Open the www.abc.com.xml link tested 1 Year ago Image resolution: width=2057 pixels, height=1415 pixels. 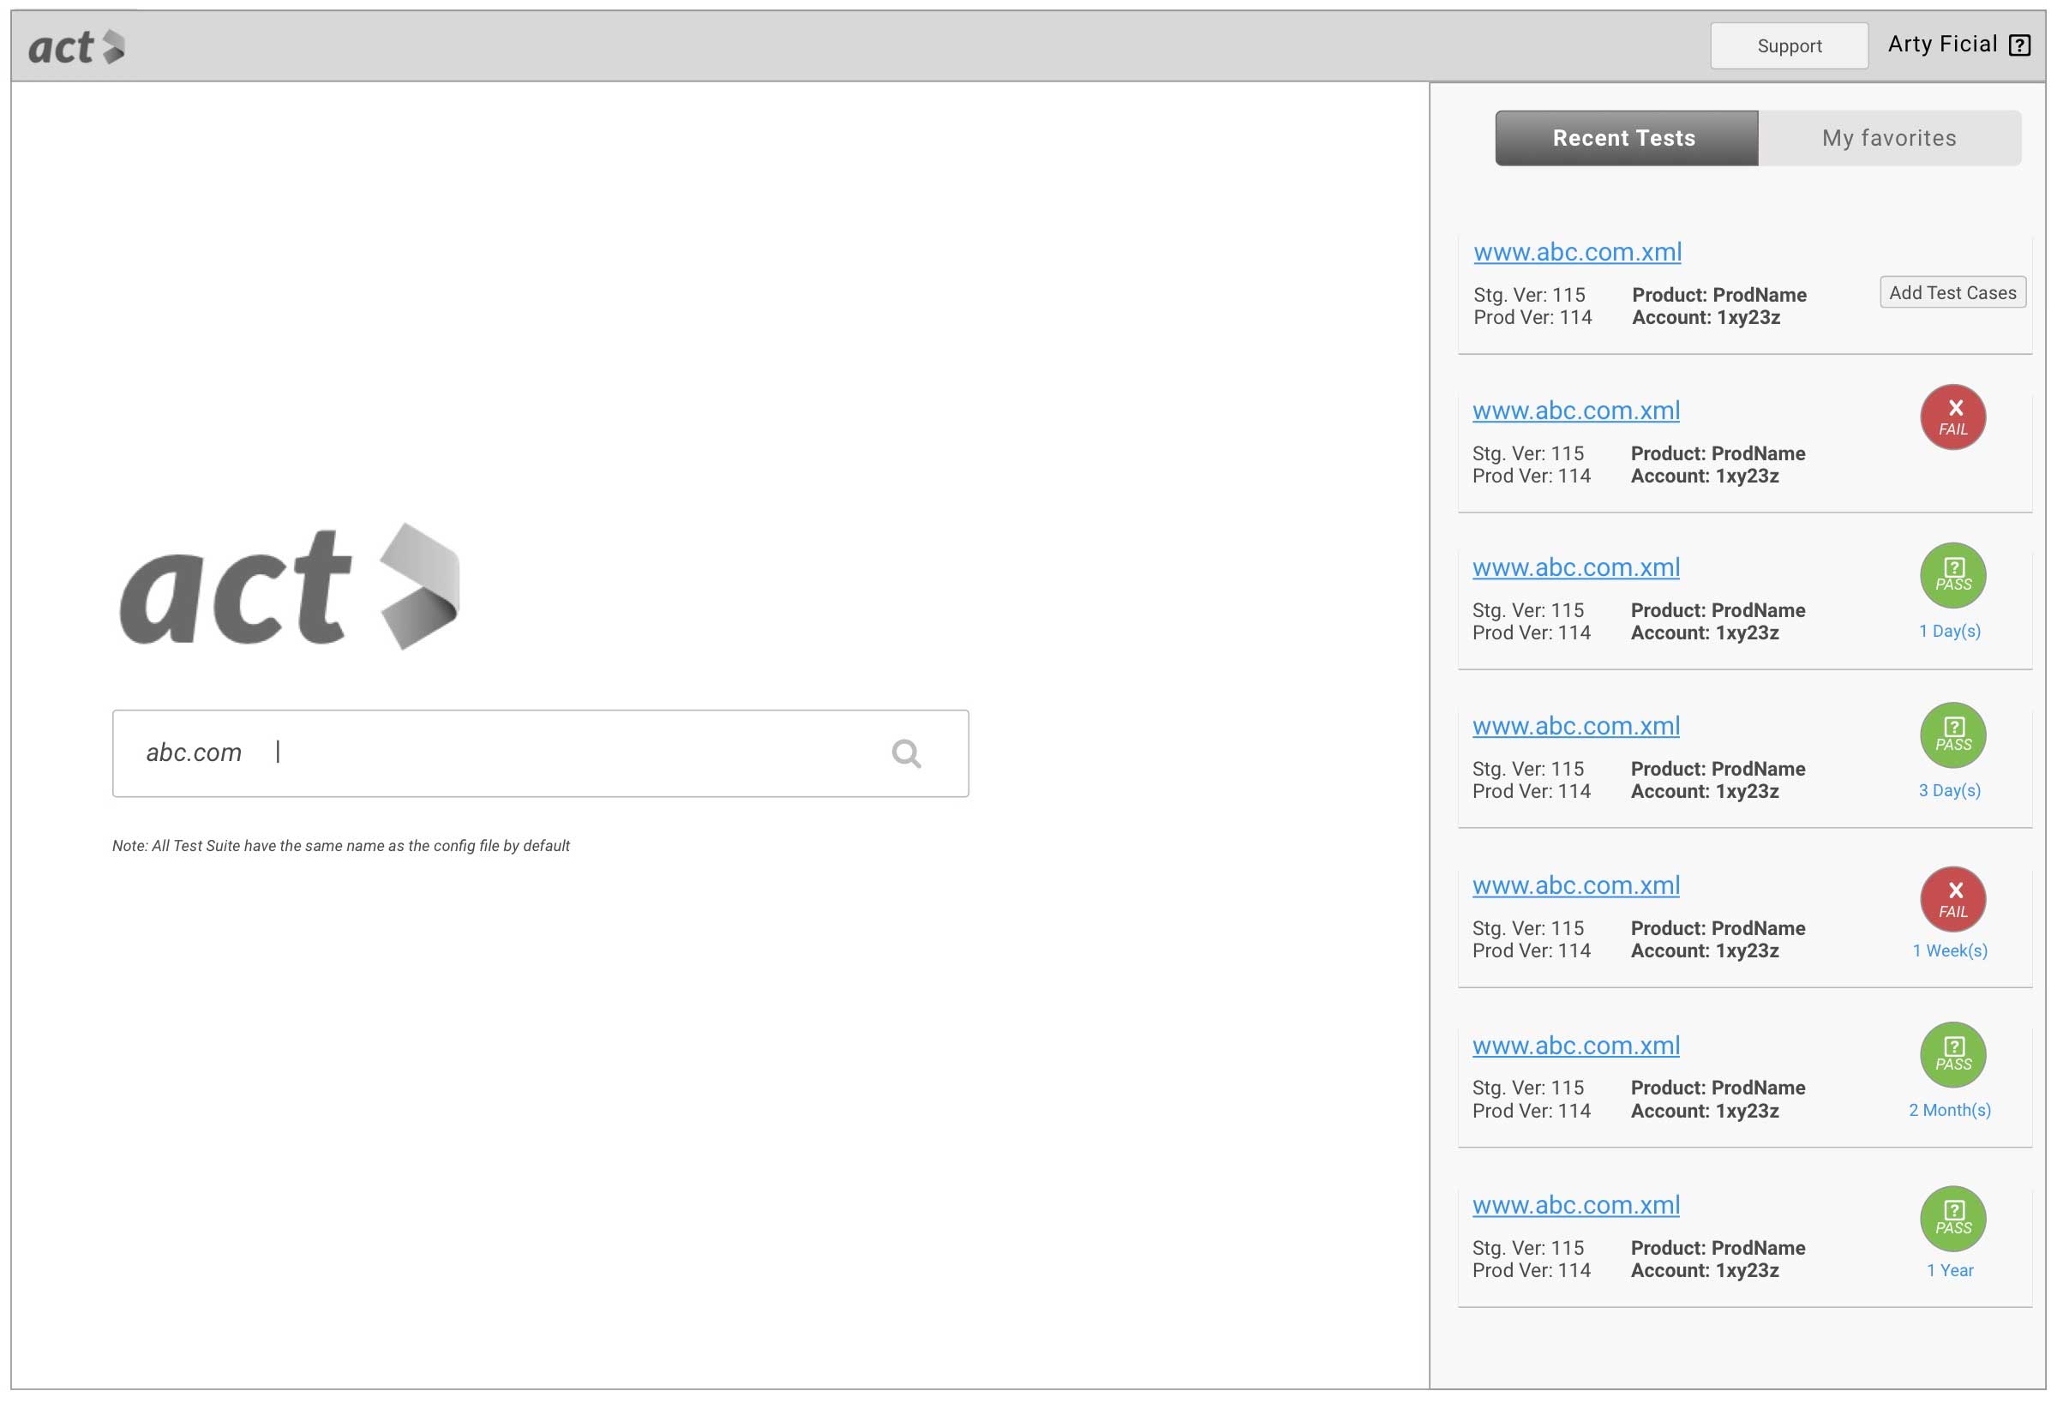[x=1574, y=1205]
